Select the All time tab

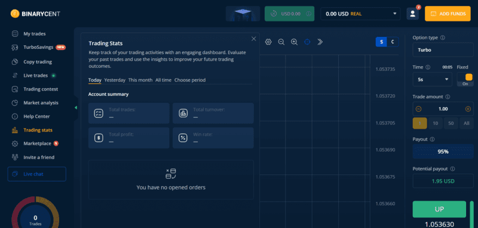(163, 80)
